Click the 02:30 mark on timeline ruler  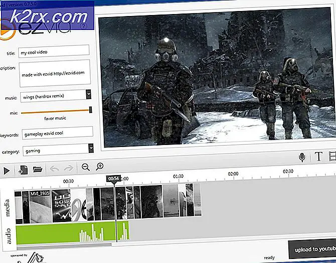(x=288, y=171)
